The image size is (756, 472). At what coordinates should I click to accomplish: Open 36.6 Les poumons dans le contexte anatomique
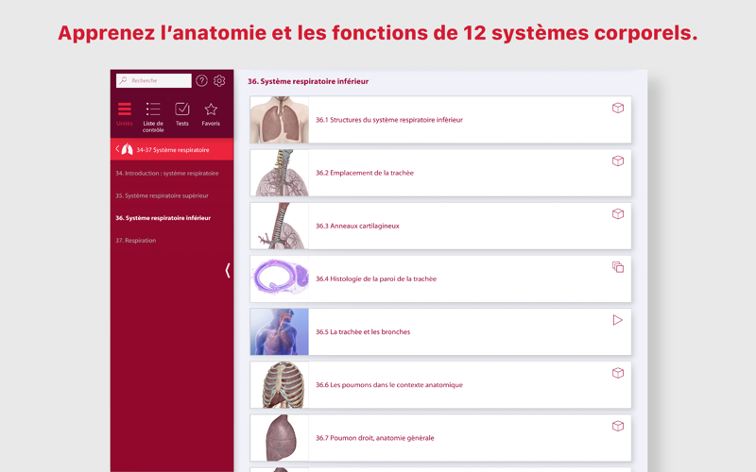click(440, 384)
